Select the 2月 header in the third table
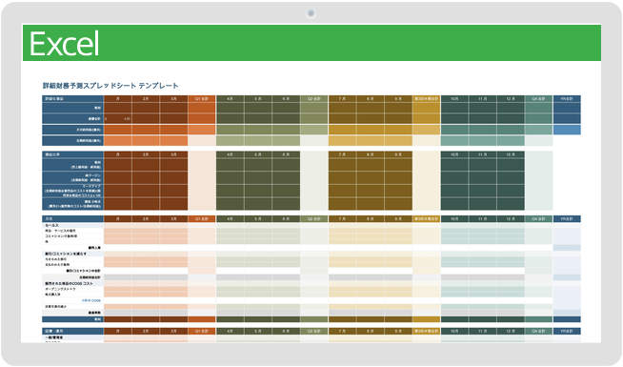 pyautogui.click(x=146, y=218)
